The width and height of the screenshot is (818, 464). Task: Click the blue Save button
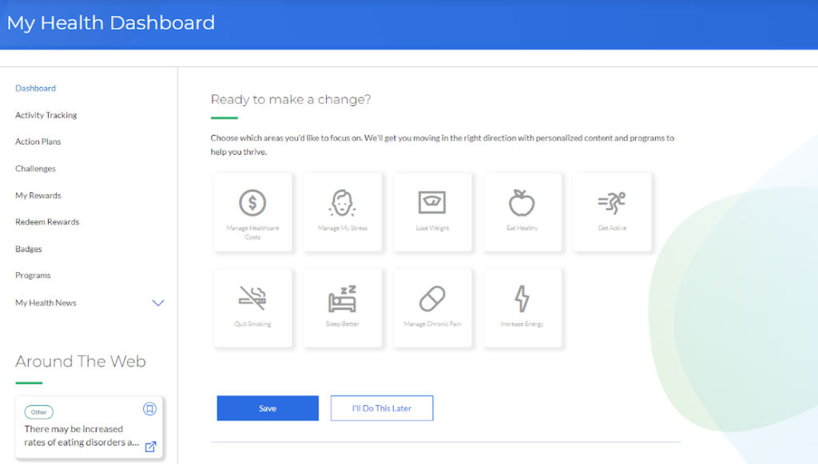click(268, 408)
